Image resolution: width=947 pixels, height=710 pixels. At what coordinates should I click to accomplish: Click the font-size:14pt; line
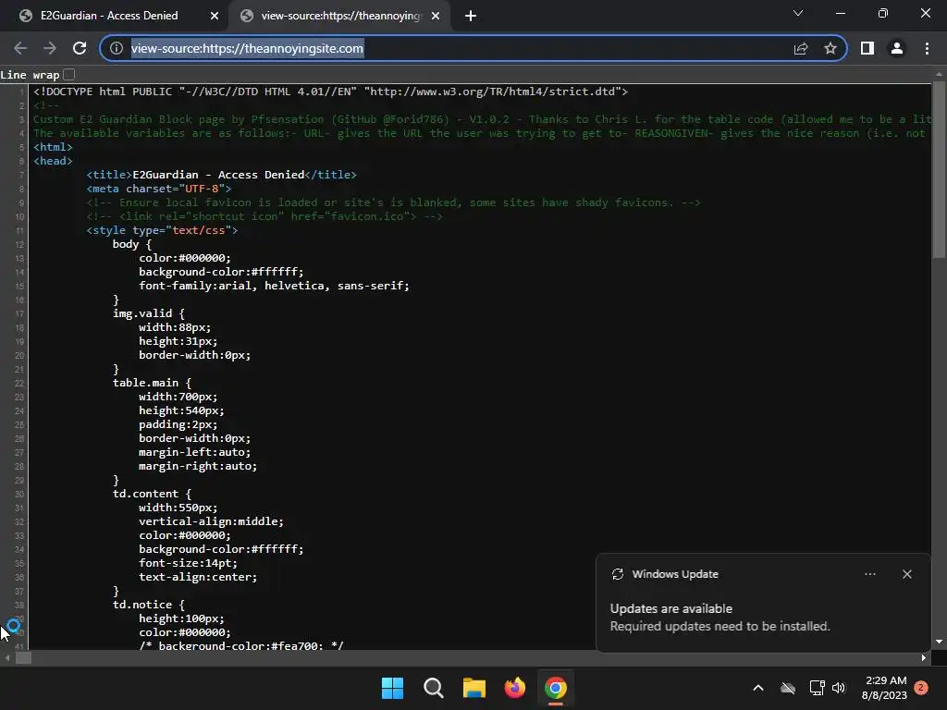(189, 563)
